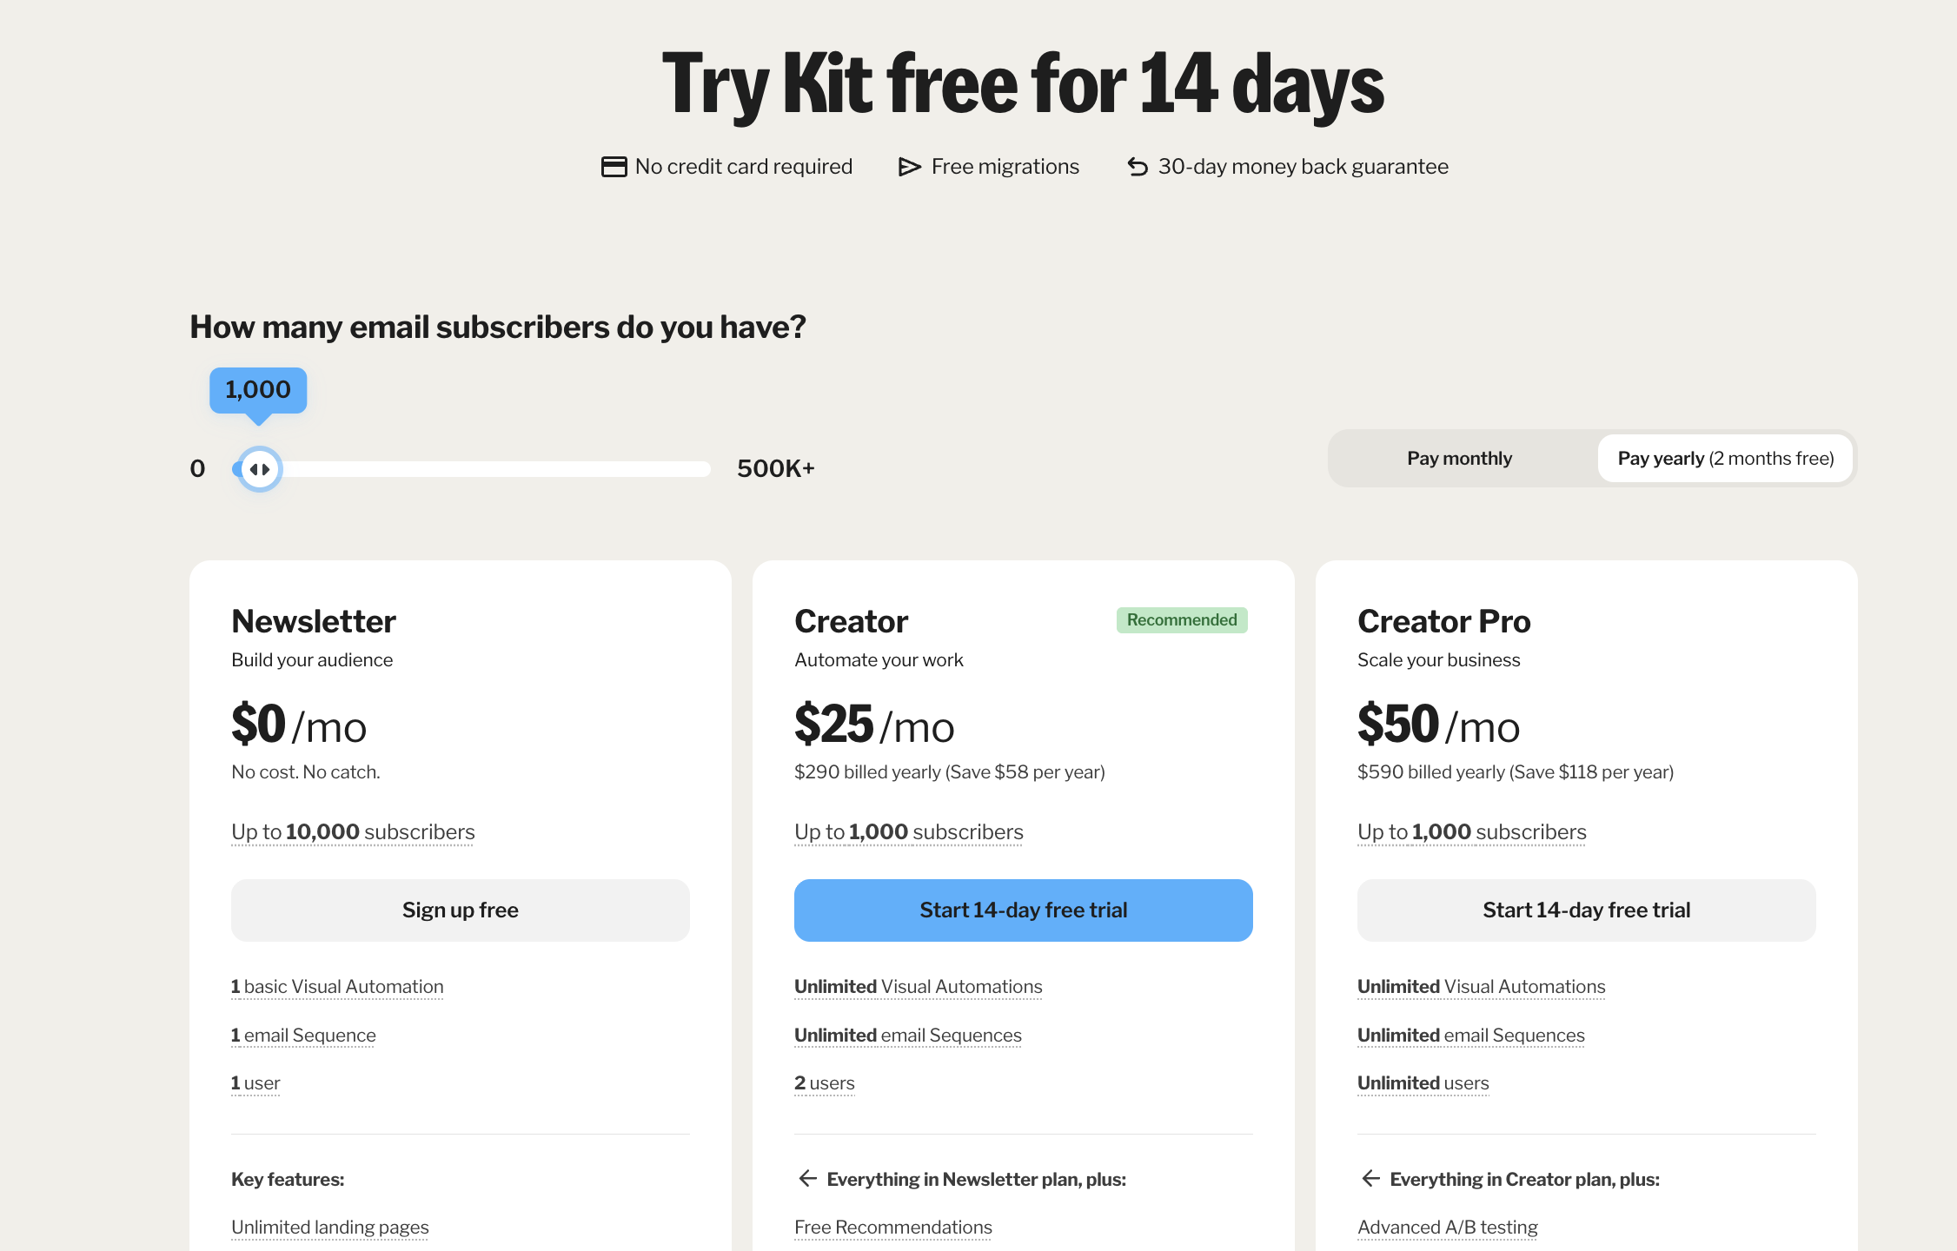The height and width of the screenshot is (1251, 1957).
Task: Click the green Recommended badge
Action: [x=1182, y=620]
